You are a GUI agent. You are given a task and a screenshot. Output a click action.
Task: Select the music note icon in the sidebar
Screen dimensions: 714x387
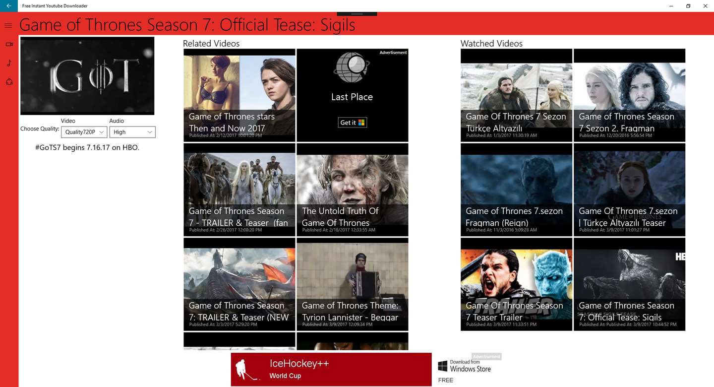pyautogui.click(x=9, y=63)
